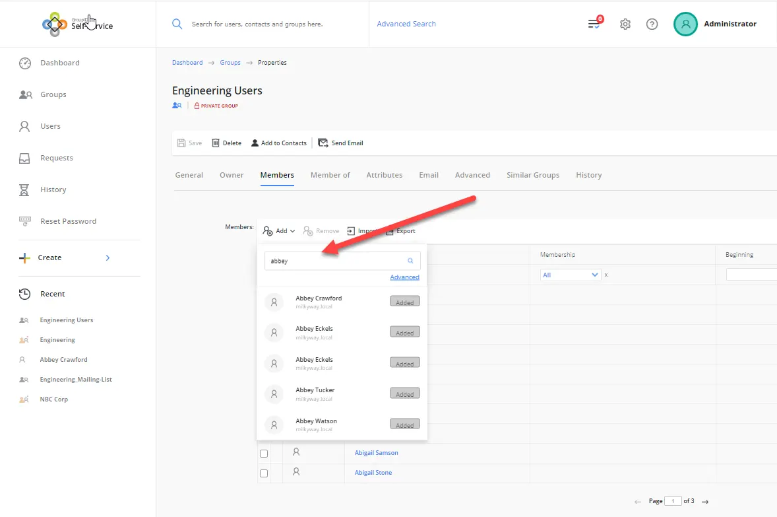777x517 pixels.
Task: Check the Abigail Samson row checkbox
Action: (x=264, y=454)
